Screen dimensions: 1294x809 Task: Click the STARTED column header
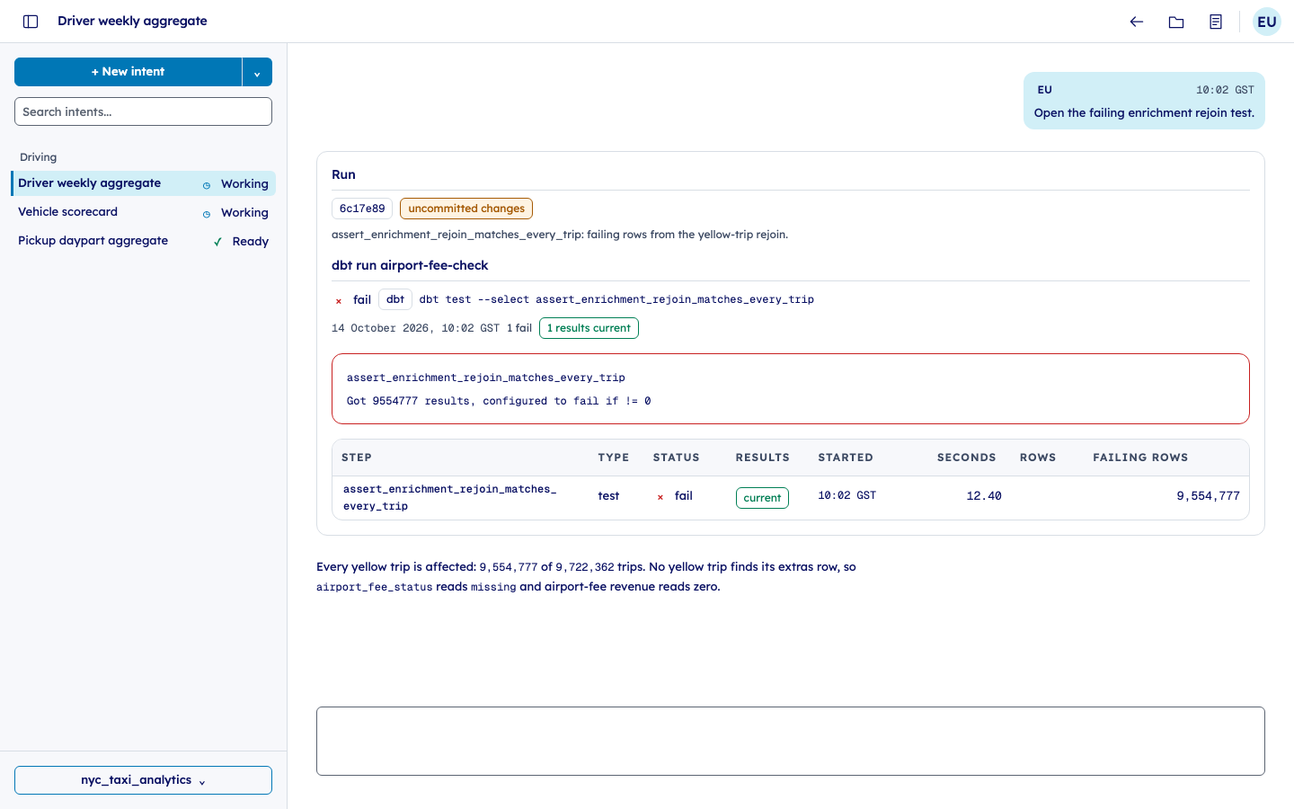(846, 458)
